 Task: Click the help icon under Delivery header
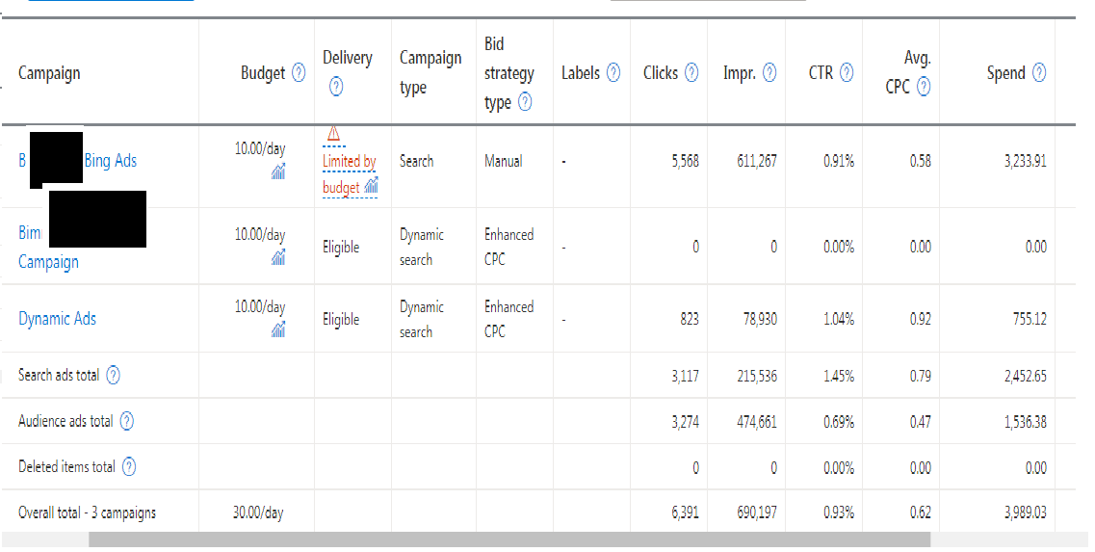(x=335, y=88)
